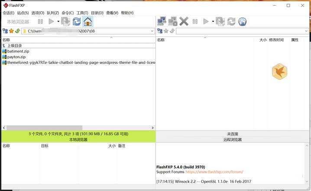Select the batiment.zip file
The height and width of the screenshot is (191, 311).
18,51
